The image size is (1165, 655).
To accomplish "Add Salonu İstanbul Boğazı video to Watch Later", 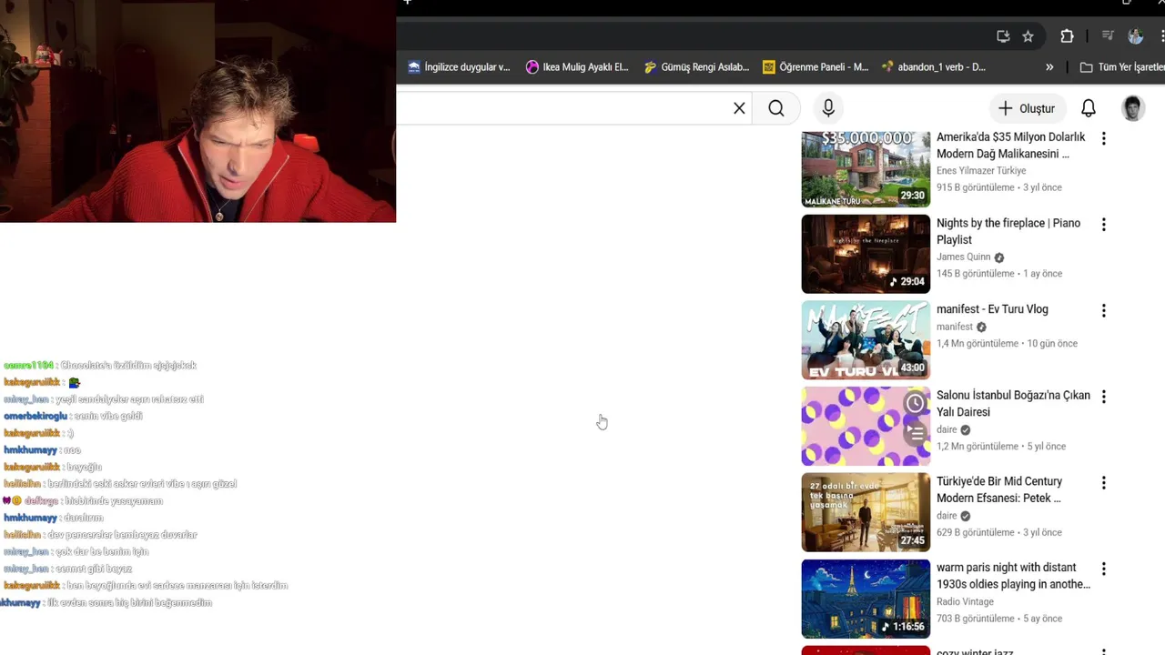I will [x=915, y=403].
